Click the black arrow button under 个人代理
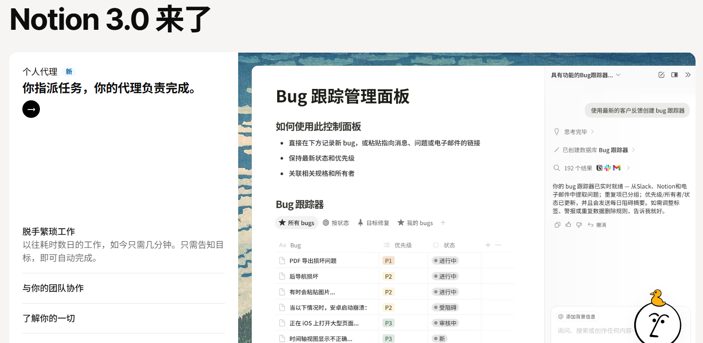This screenshot has height=343, width=703. click(31, 109)
